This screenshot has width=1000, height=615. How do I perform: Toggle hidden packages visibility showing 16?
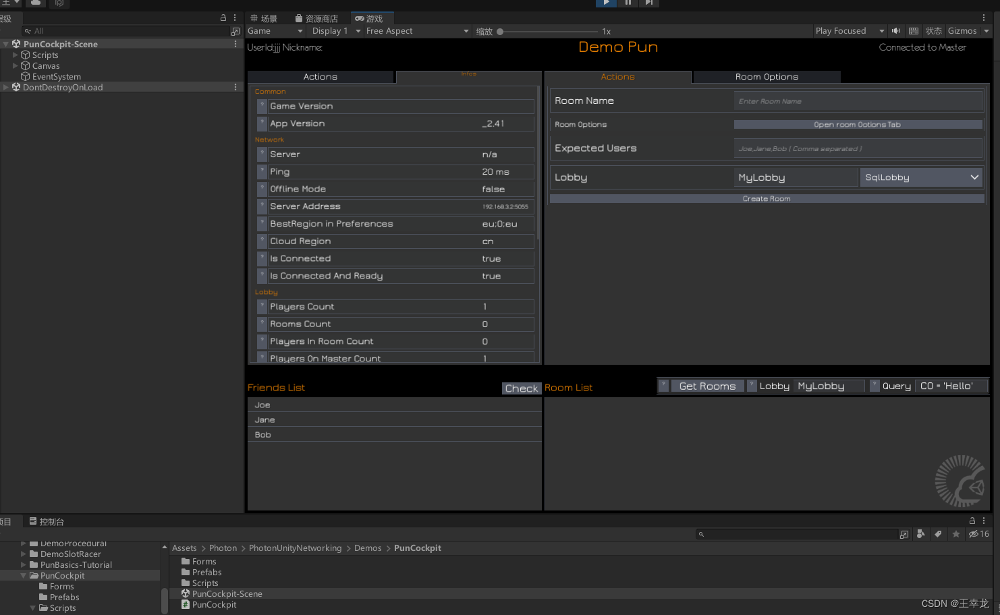979,534
